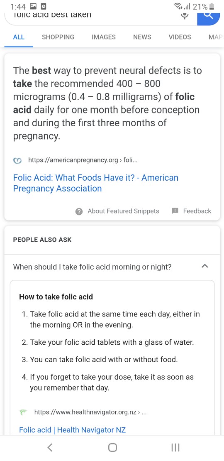Click the About Featured Snippets text
This screenshot has height=461, width=224.
coord(123,211)
